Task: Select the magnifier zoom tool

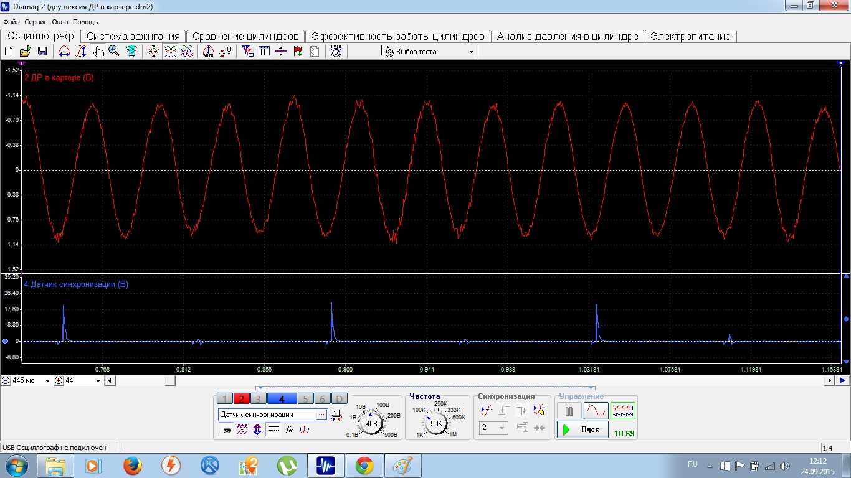Action: (x=114, y=52)
